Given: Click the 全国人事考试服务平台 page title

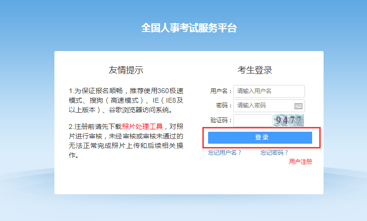Looking at the screenshot, I should [189, 28].
